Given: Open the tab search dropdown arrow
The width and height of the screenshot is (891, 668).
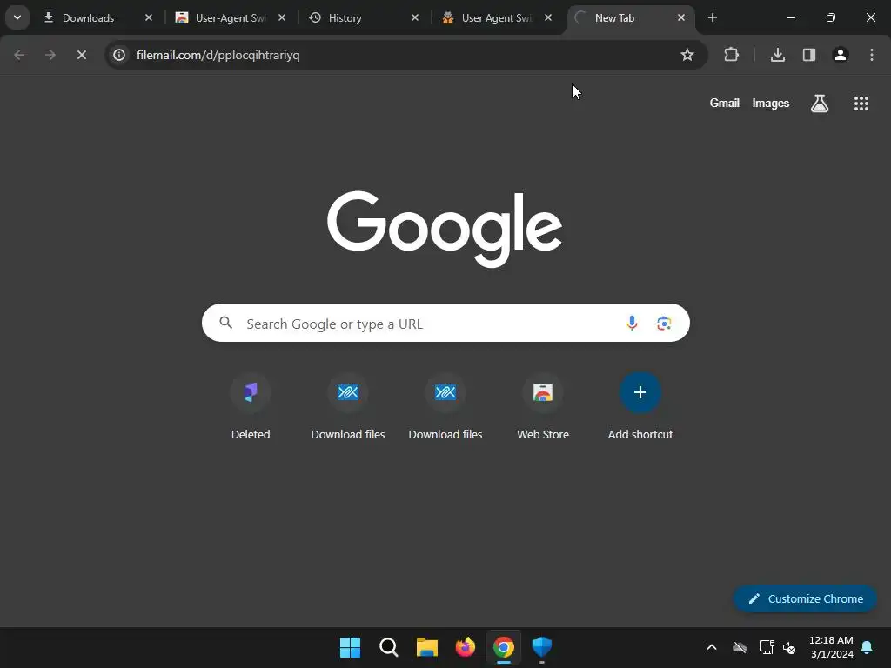Looking at the screenshot, I should [x=17, y=17].
